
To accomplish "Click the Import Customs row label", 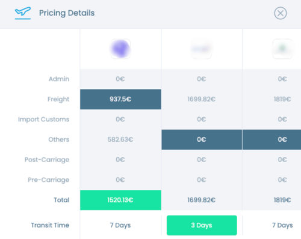I will tap(44, 119).
